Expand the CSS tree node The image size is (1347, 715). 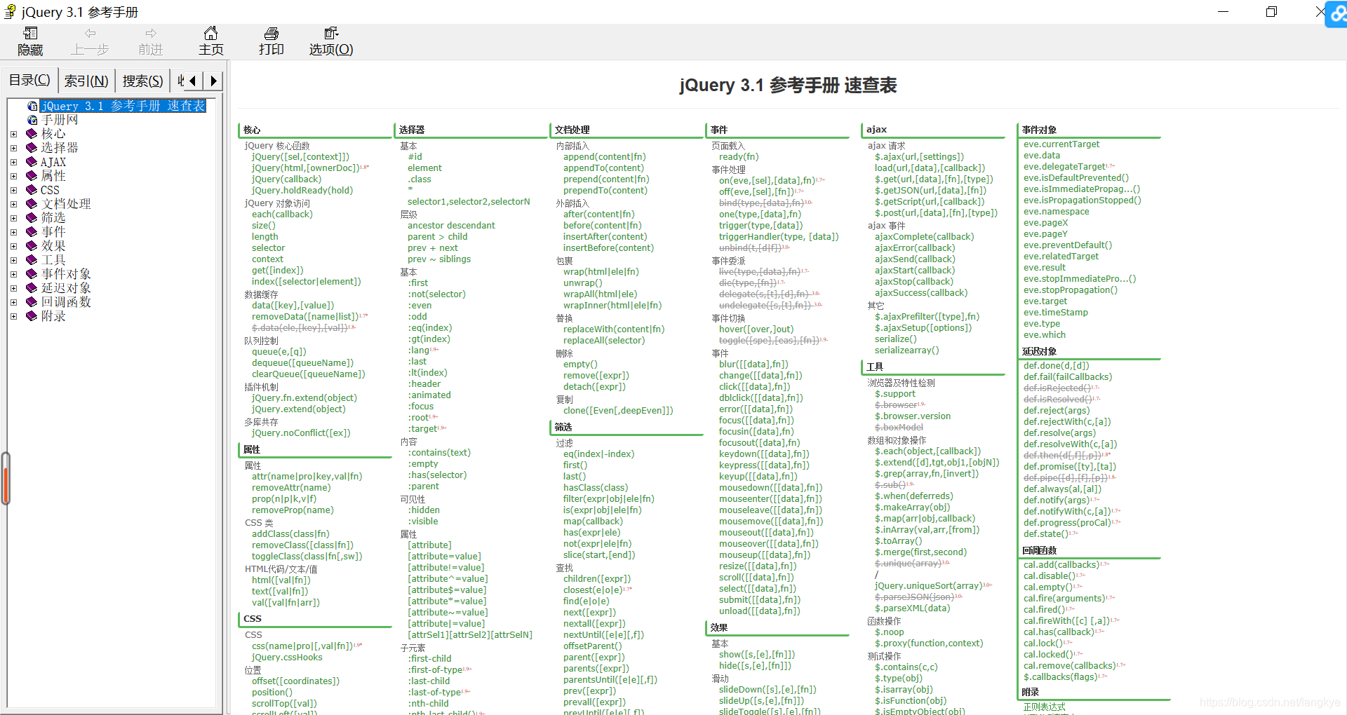(x=13, y=190)
